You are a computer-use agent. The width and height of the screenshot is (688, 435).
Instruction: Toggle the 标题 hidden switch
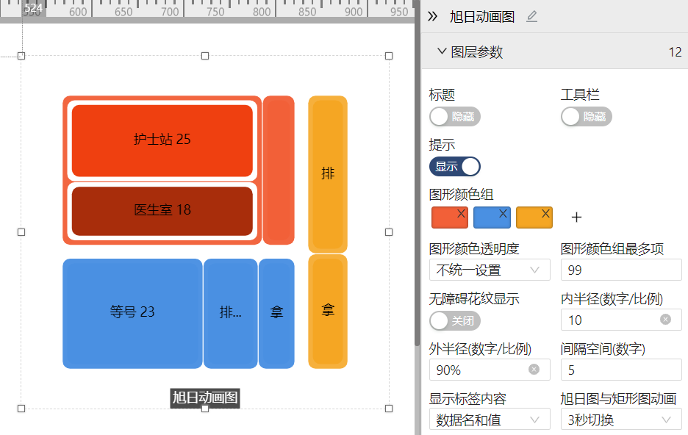click(454, 117)
